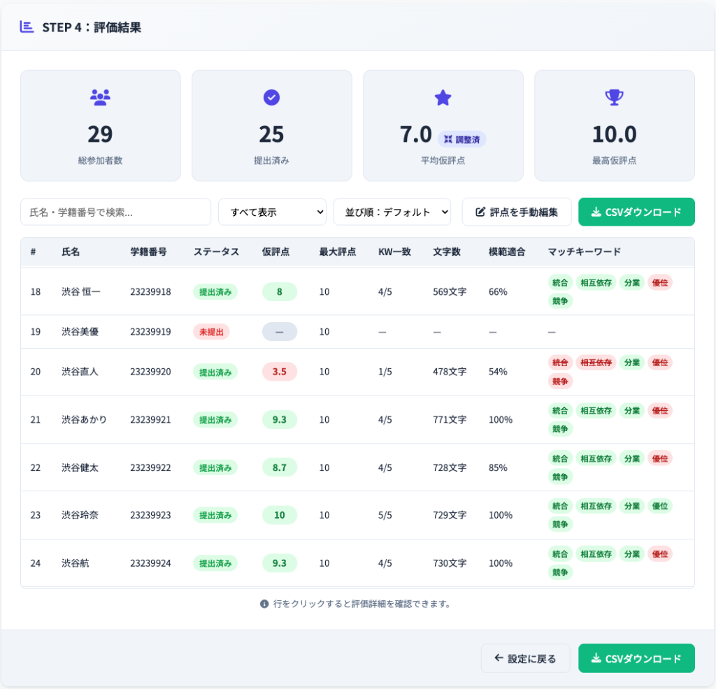Click the people icon above 総参加者数
The height and width of the screenshot is (689, 716).
tap(100, 98)
